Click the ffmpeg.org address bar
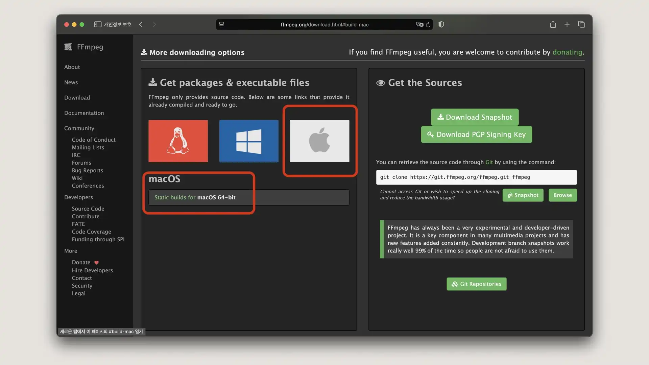 324,24
